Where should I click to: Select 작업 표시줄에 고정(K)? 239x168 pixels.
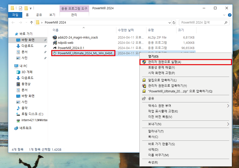coord(186,111)
